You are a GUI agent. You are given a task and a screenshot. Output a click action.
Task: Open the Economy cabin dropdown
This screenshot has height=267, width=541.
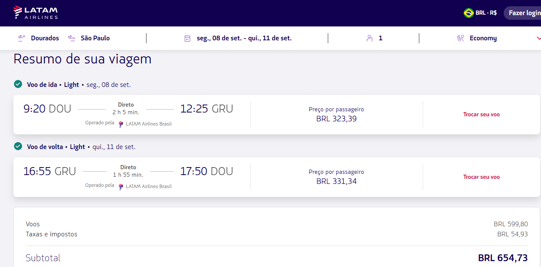pyautogui.click(x=483, y=38)
